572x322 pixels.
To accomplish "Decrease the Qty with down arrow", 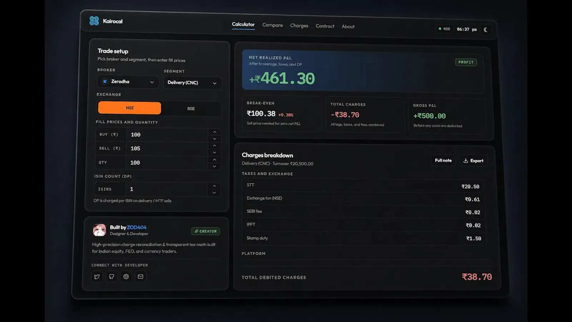I will (214, 166).
